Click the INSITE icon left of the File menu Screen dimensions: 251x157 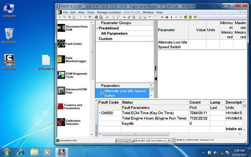[x=60, y=12]
